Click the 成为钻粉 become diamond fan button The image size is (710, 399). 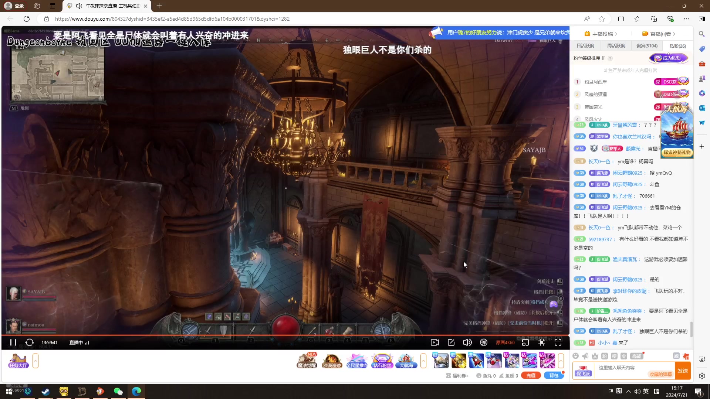click(669, 58)
